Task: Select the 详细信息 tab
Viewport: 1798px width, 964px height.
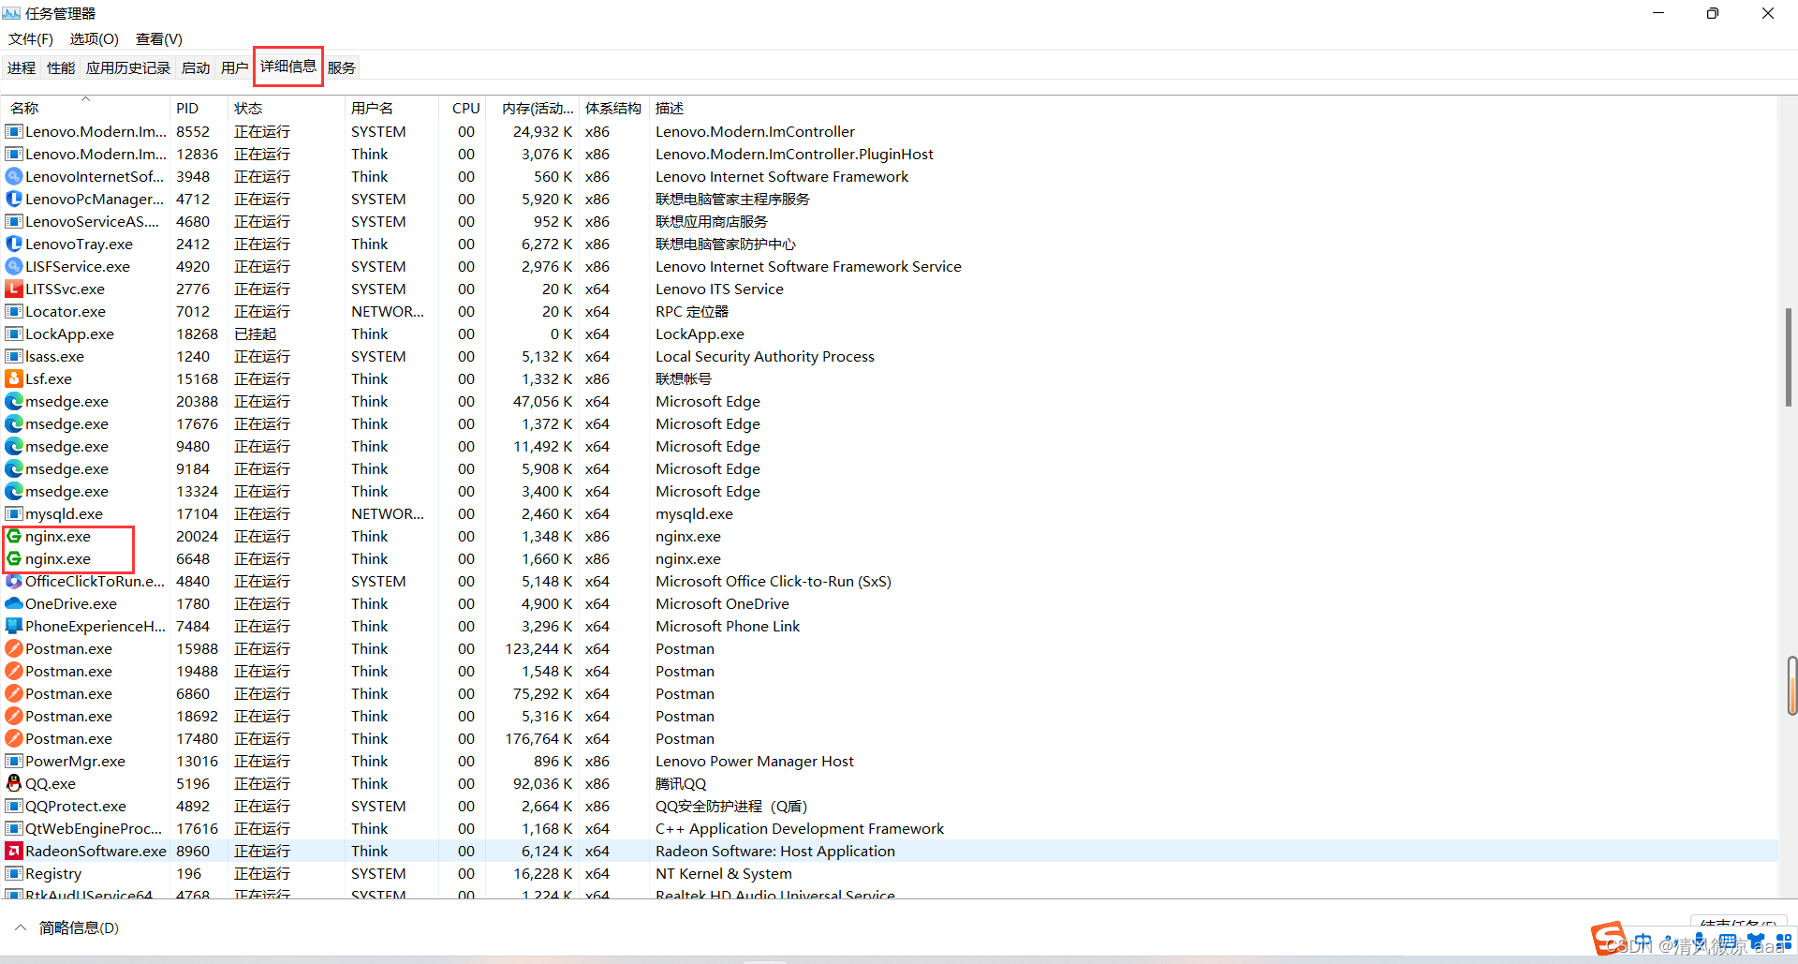Action: (288, 66)
